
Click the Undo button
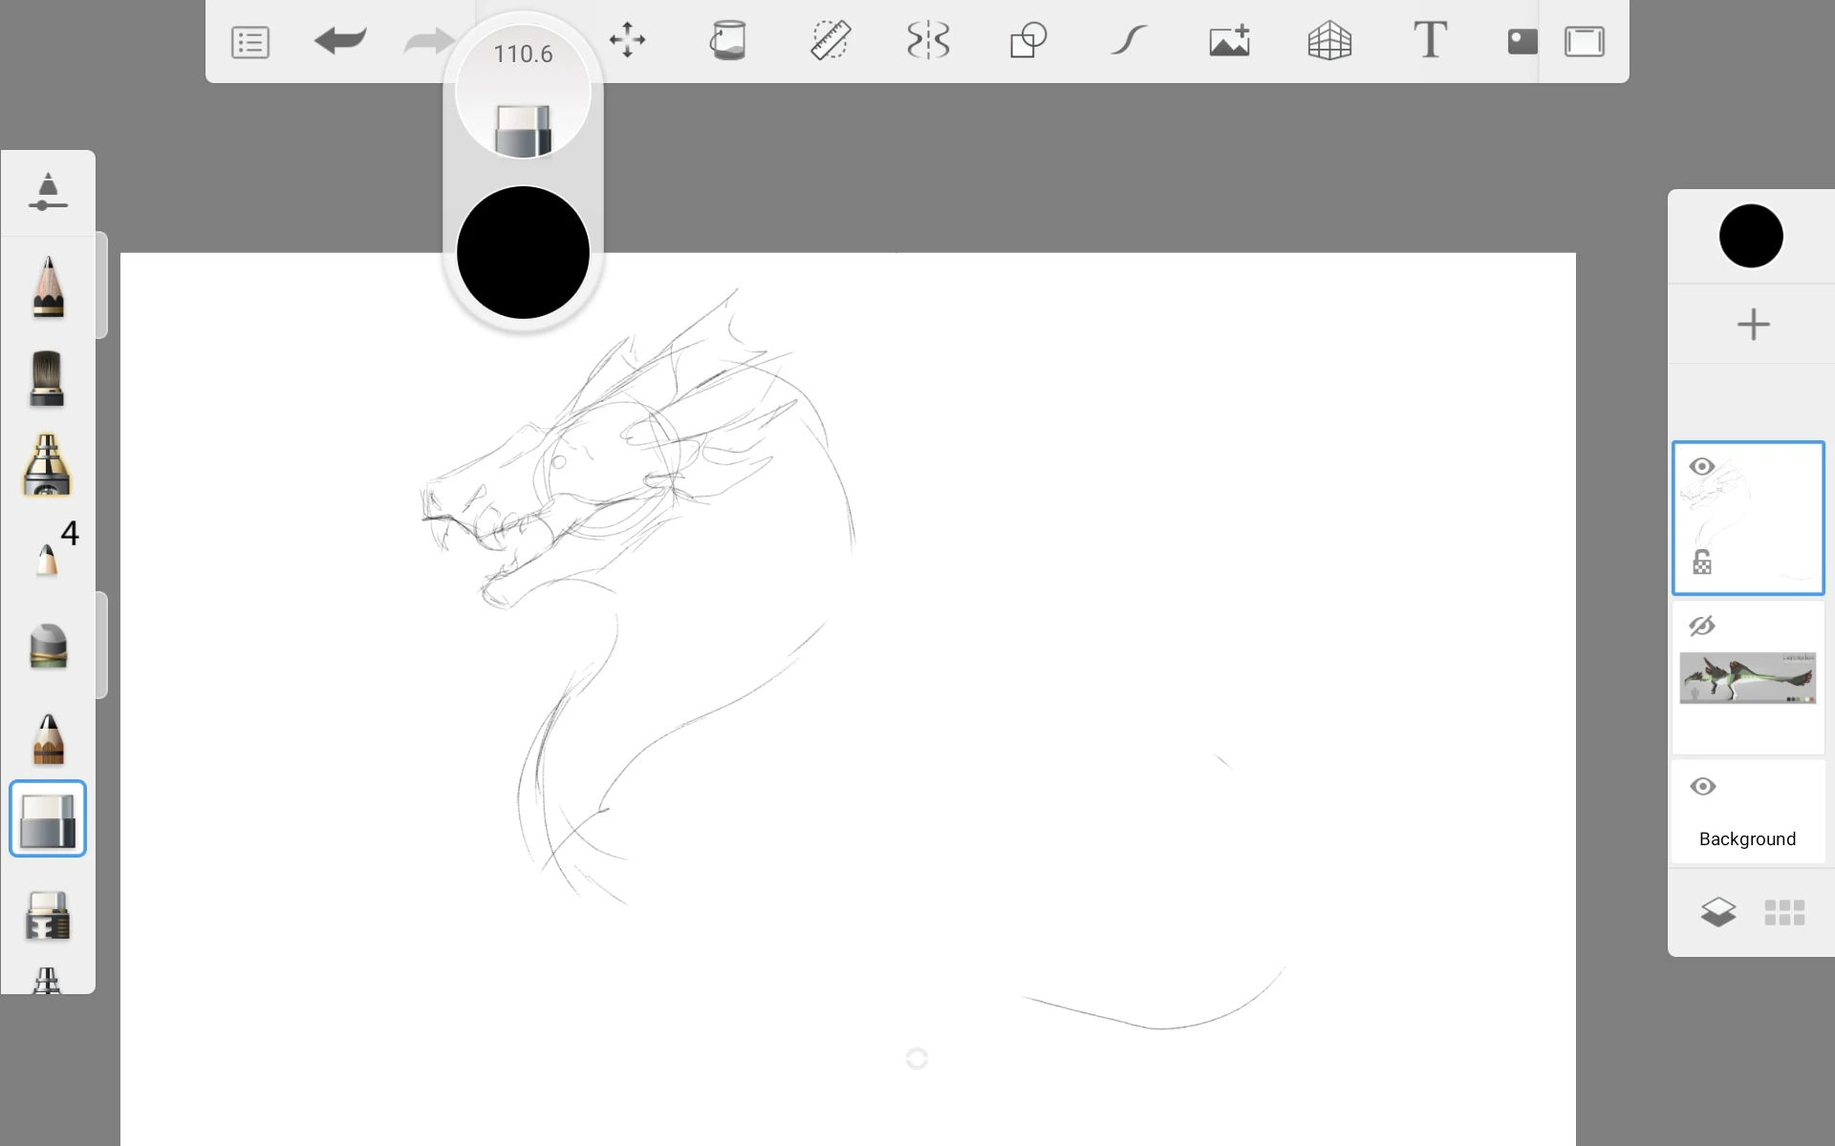(x=339, y=41)
